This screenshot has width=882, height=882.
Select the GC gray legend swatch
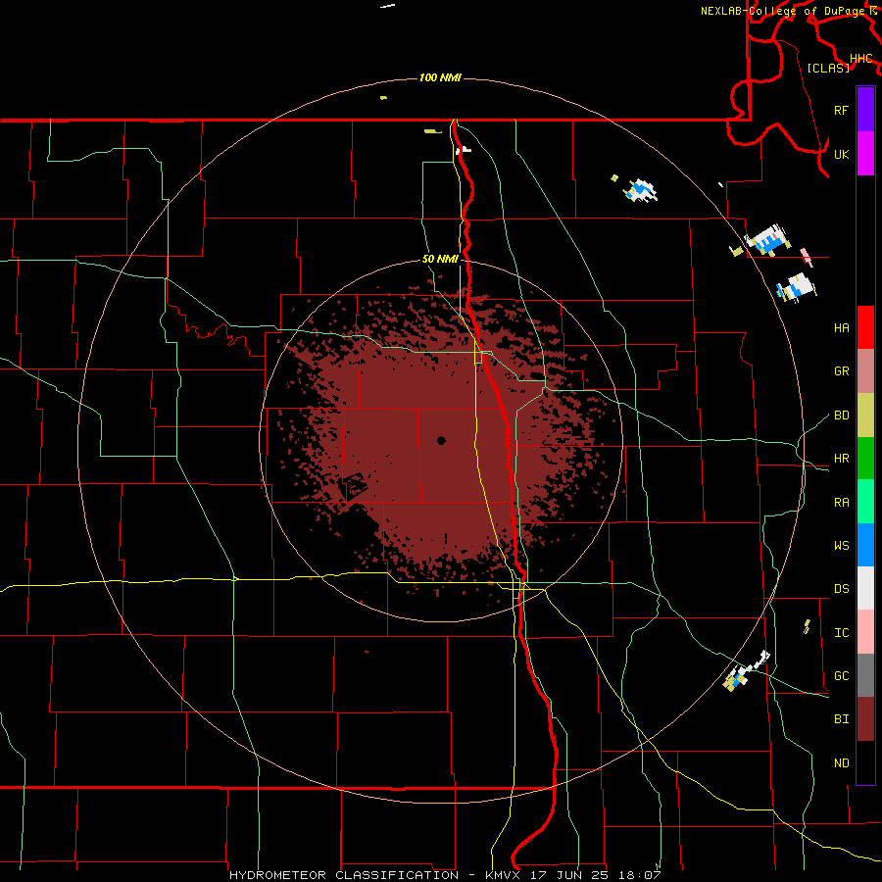865,675
